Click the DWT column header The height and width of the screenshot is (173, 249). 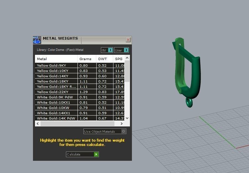click(105, 59)
